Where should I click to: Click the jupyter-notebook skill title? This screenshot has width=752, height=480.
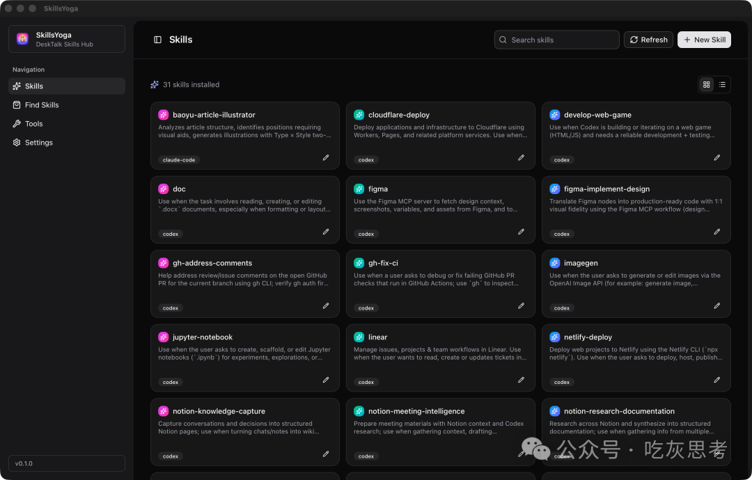coord(203,337)
